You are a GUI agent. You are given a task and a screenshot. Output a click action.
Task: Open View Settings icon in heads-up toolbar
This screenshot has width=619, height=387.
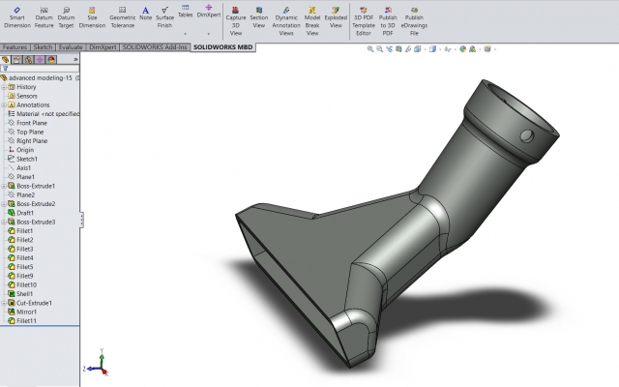coord(487,49)
